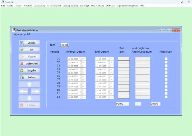This screenshot has height=136, width=192.
Task: Maximize the main TimeTools window
Action: coord(182,2)
